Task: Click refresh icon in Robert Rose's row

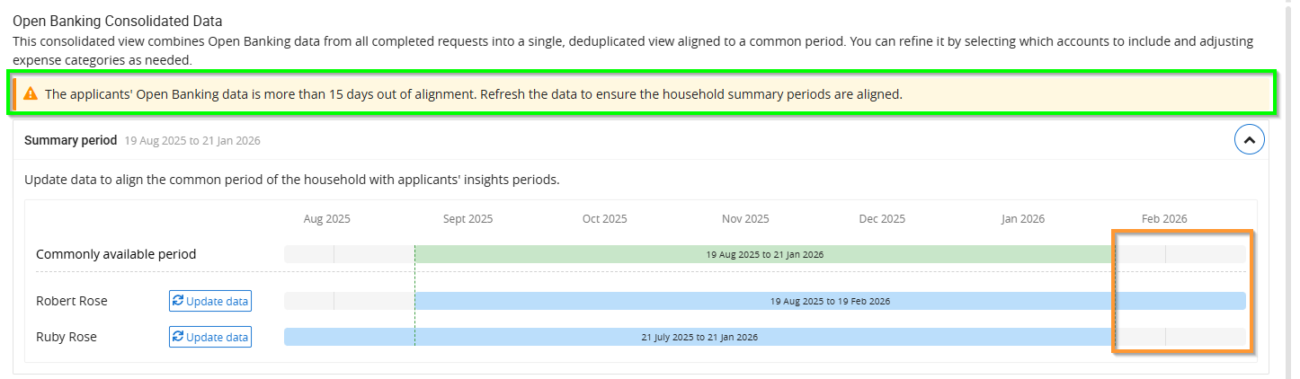Action: click(178, 301)
